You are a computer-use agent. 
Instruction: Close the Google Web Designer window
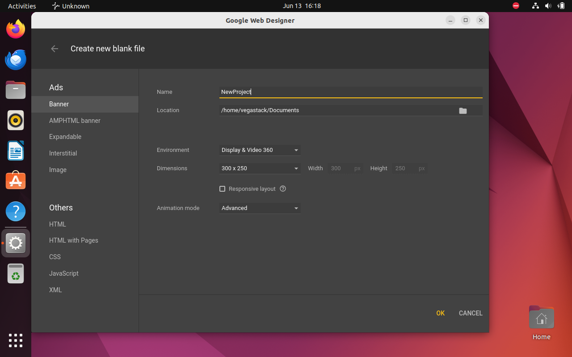point(481,20)
